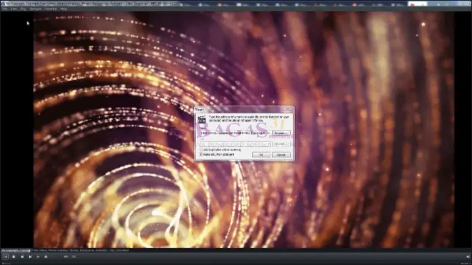Click the volume speaker icon
Image resolution: width=472 pixels, height=265 pixels.
(468, 257)
